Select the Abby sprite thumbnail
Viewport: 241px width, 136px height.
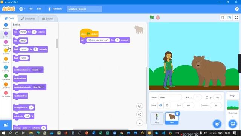point(157,118)
